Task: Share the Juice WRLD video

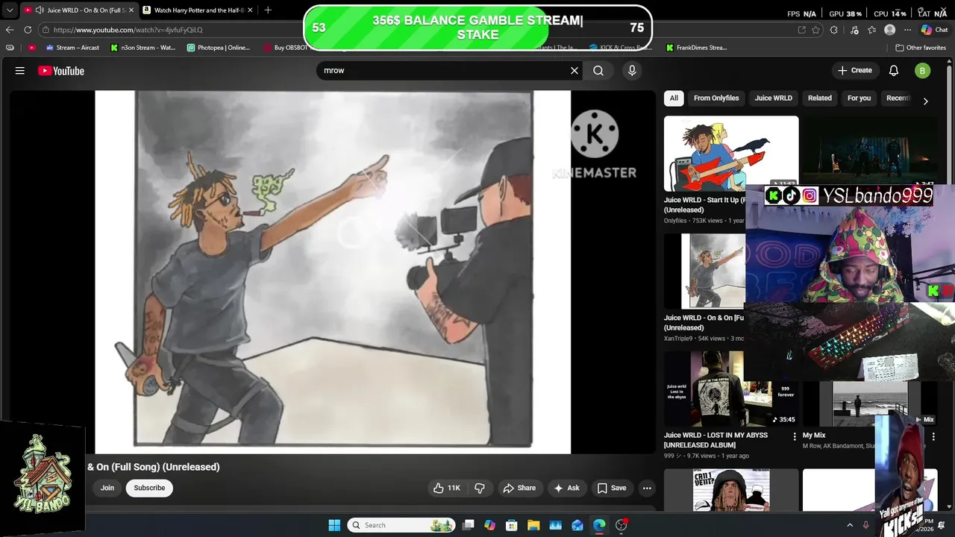Action: [519, 488]
